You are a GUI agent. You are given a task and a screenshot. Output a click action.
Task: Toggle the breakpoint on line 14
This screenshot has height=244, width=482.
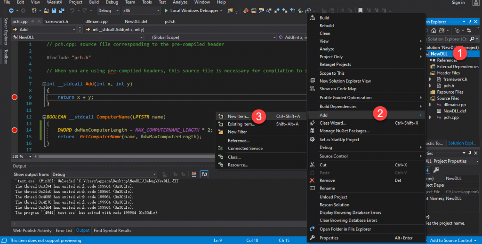coord(14,130)
